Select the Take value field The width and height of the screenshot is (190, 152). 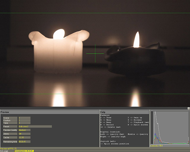pos(24,123)
